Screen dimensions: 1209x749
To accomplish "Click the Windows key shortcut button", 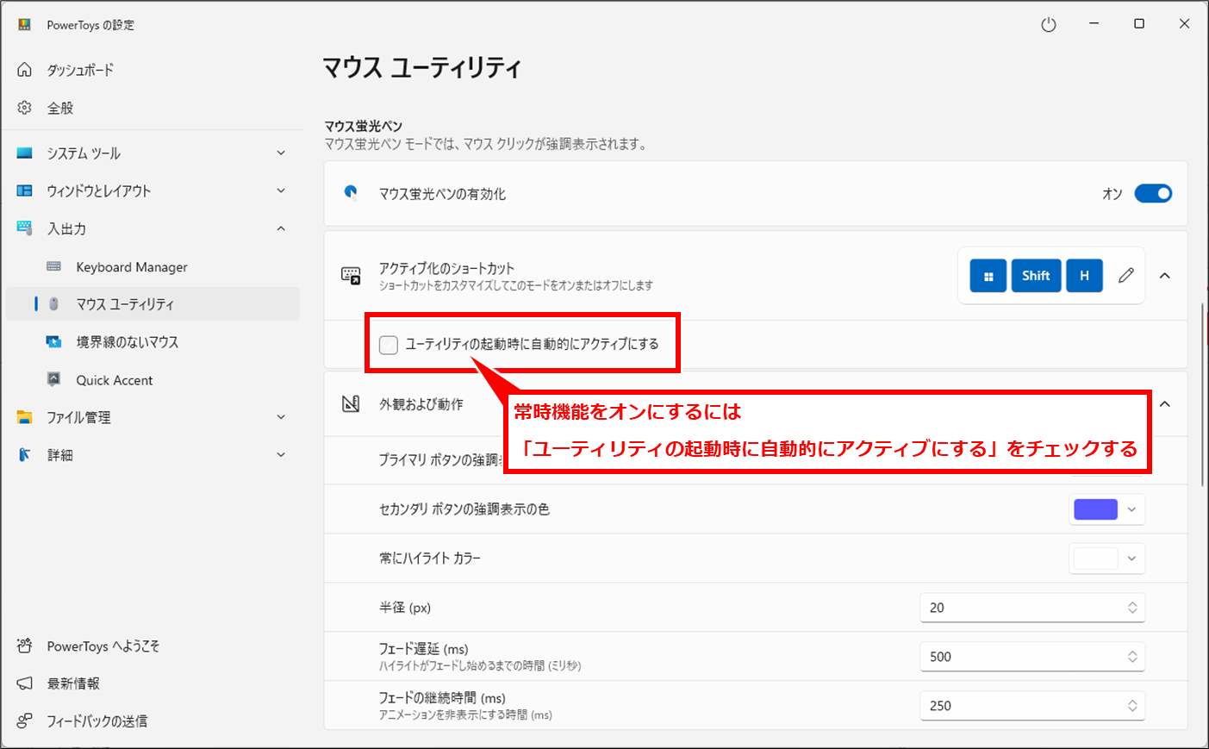I will [988, 276].
